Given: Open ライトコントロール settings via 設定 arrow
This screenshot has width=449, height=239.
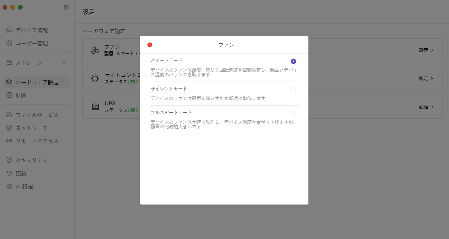Looking at the screenshot, I should [x=426, y=79].
